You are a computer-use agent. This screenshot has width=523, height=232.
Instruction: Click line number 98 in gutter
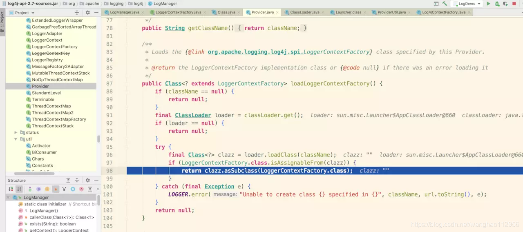click(x=109, y=171)
